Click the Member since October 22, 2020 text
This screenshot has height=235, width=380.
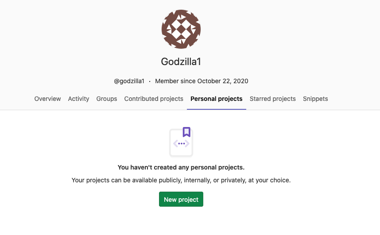(x=202, y=81)
